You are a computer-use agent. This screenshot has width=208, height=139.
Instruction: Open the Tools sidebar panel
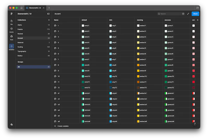11,37
